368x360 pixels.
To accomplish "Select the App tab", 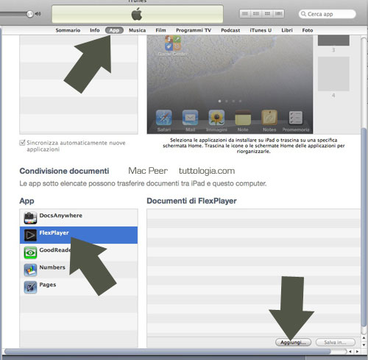I will 114,30.
